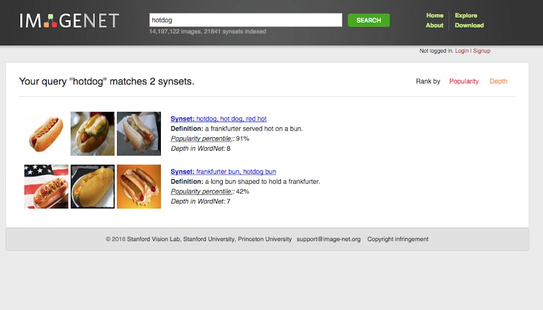Go to the Explore page
Viewport: 543px width, 310px height.
[466, 16]
